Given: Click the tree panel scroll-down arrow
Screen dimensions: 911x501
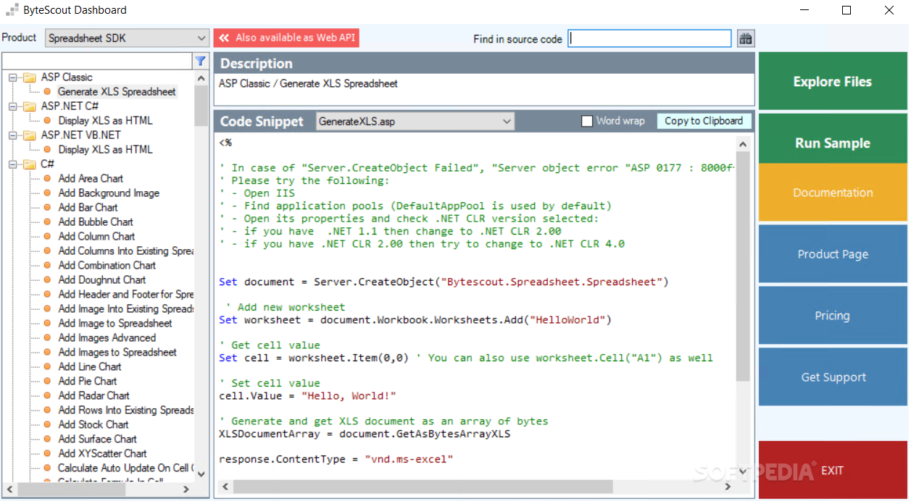Looking at the screenshot, I should pos(201,475).
